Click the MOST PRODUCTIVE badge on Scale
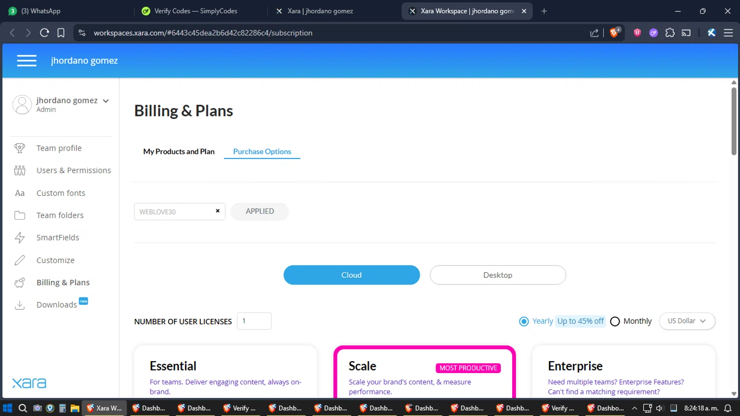 pyautogui.click(x=468, y=368)
